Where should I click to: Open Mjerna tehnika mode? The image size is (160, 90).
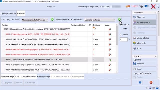[x=145, y=38]
